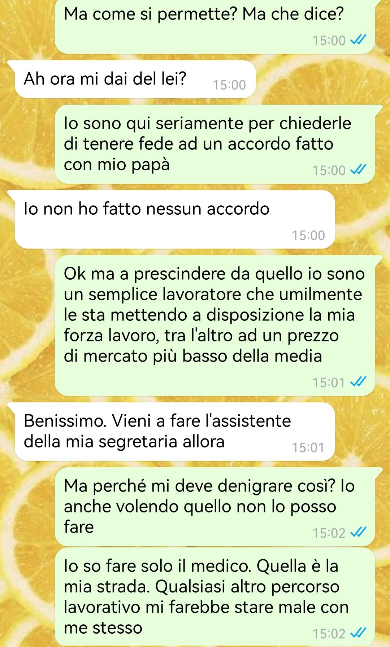This screenshot has height=647, width=390.
Task: Tap the 'Io so fare solo il medico' bubble
Action: [215, 597]
